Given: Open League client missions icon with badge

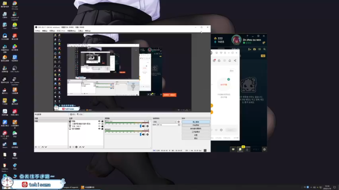Looking at the screenshot, I should click(x=240, y=149).
